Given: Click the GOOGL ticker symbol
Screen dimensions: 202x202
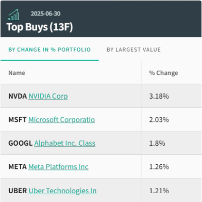Looking at the screenshot, I should [21, 143].
